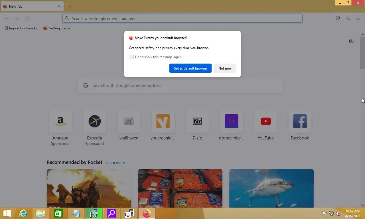Open the 7-zip shortcut tile
Image resolution: width=365 pixels, height=219 pixels.
click(x=197, y=121)
